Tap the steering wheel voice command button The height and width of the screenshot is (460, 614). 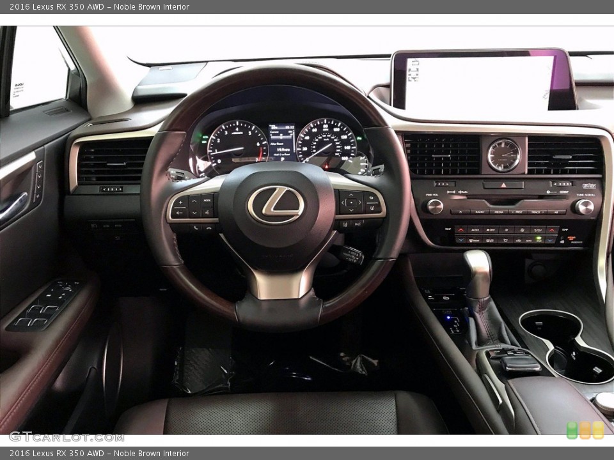tap(207, 212)
